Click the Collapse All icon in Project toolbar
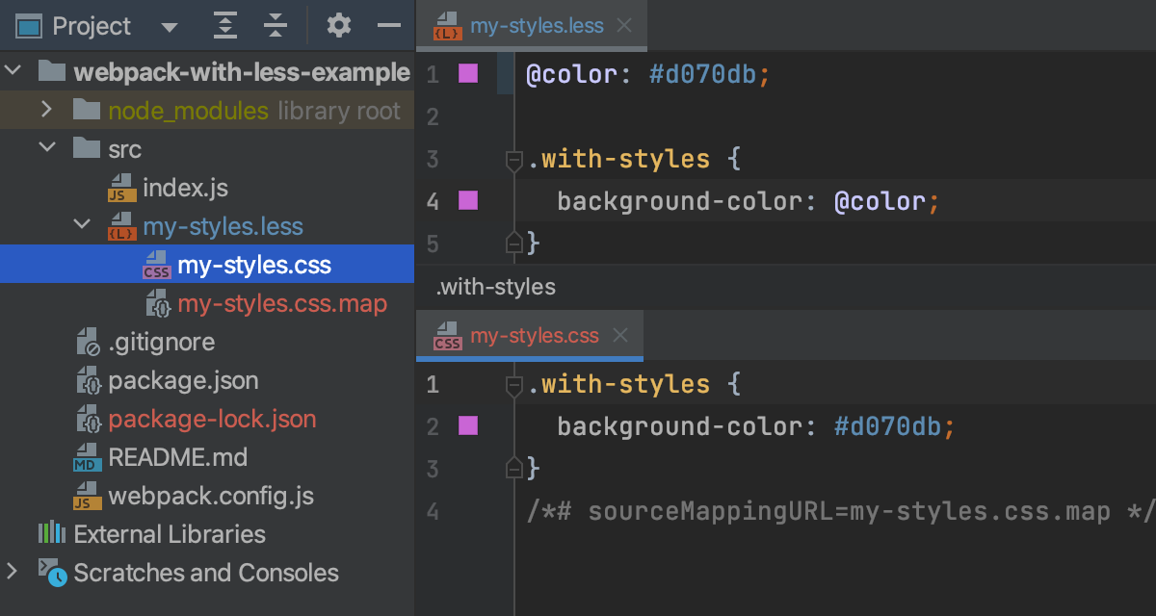 (276, 25)
